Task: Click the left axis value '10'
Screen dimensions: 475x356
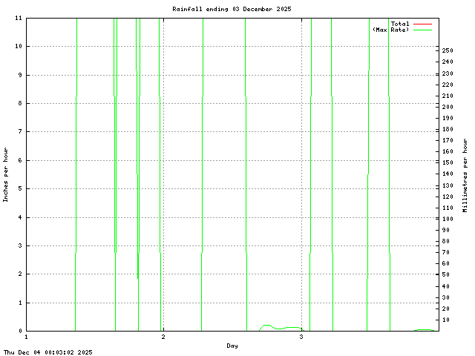Action: click(19, 46)
